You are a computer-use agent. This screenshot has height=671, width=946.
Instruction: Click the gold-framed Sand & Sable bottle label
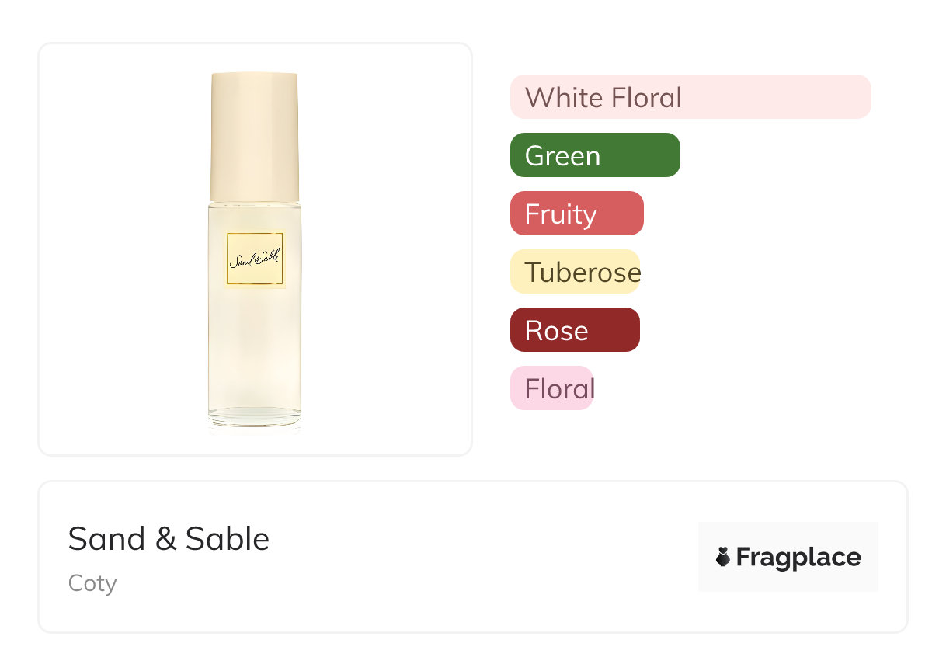pos(255,259)
